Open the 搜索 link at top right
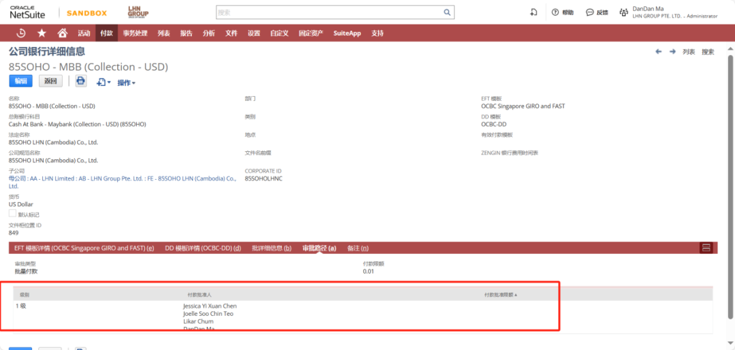Screen dimensions: 735x350 708,52
